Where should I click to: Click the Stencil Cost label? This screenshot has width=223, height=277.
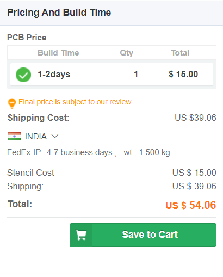(30, 173)
